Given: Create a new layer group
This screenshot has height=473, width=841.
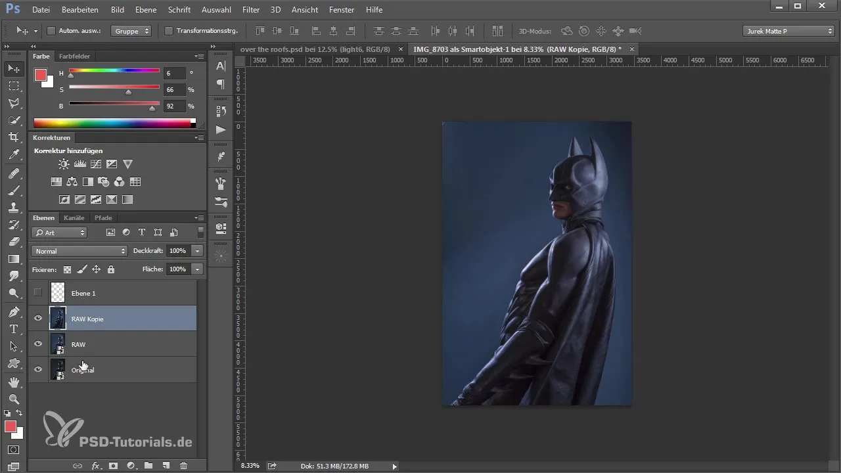Looking at the screenshot, I should click(x=148, y=466).
